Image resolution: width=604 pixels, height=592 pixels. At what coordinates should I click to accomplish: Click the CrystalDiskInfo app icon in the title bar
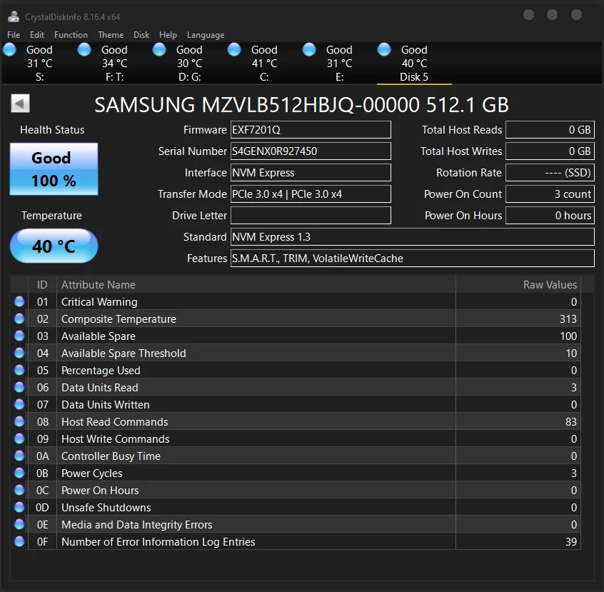[x=14, y=16]
